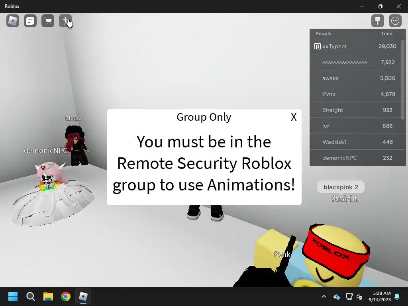Viewport: 408px width, 306px height.
Task: Click the demonicNPC name tag over the avatar
Action: 46,150
